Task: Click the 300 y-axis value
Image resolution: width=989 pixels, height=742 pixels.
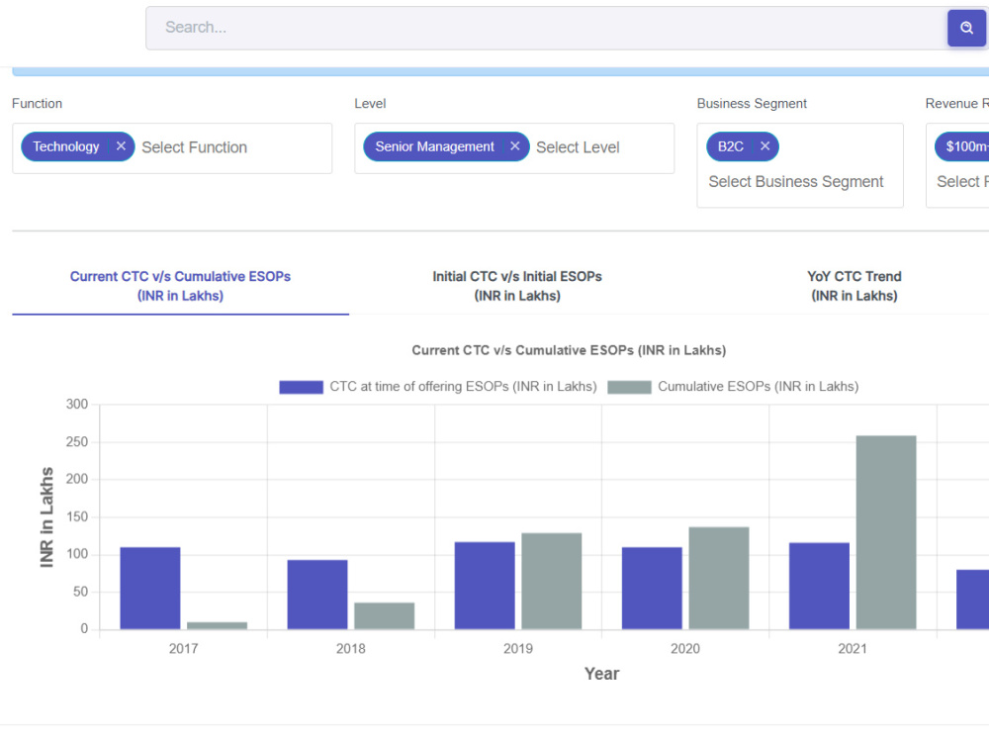Action: point(77,404)
